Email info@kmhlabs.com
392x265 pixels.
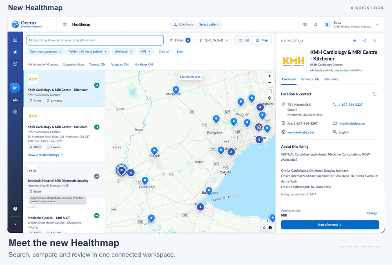[x=352, y=123]
